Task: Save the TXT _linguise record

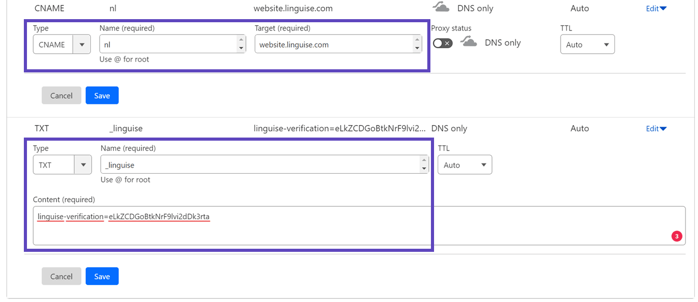Action: click(x=102, y=277)
